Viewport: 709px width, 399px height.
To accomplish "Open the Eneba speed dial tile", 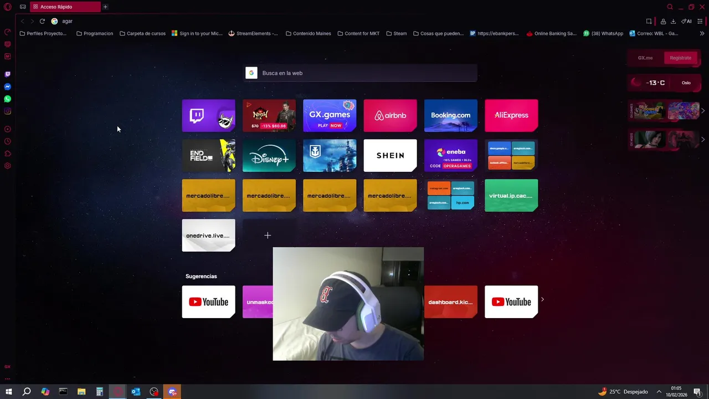I will (x=450, y=156).
